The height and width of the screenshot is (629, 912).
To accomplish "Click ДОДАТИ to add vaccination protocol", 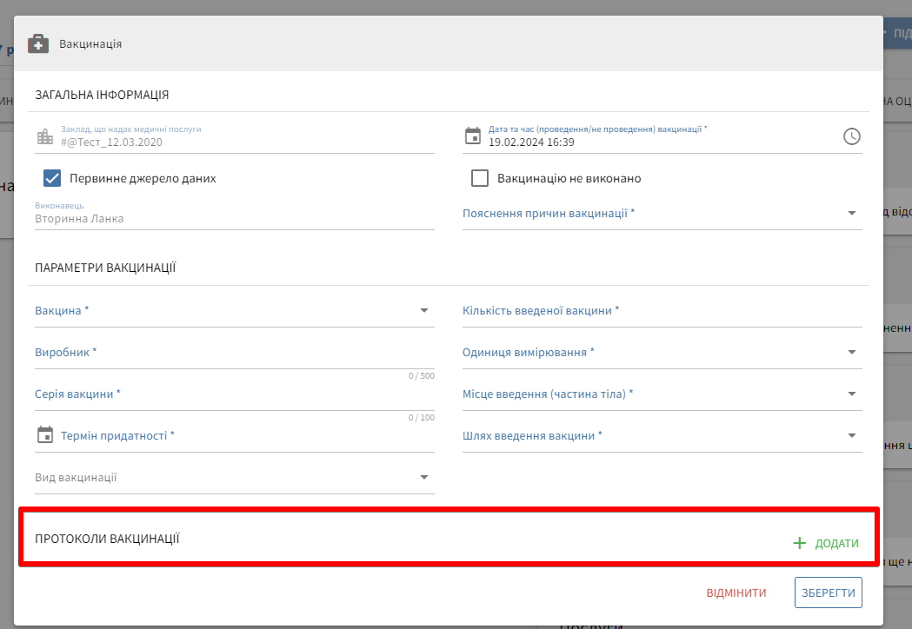I will 836,544.
